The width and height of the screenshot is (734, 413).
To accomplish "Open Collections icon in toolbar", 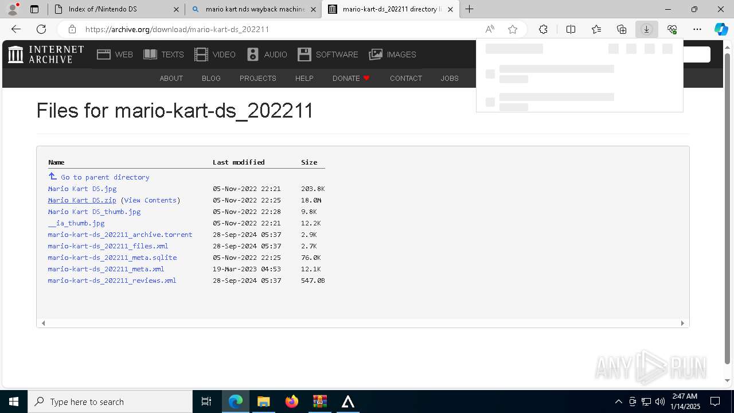I will point(622,29).
